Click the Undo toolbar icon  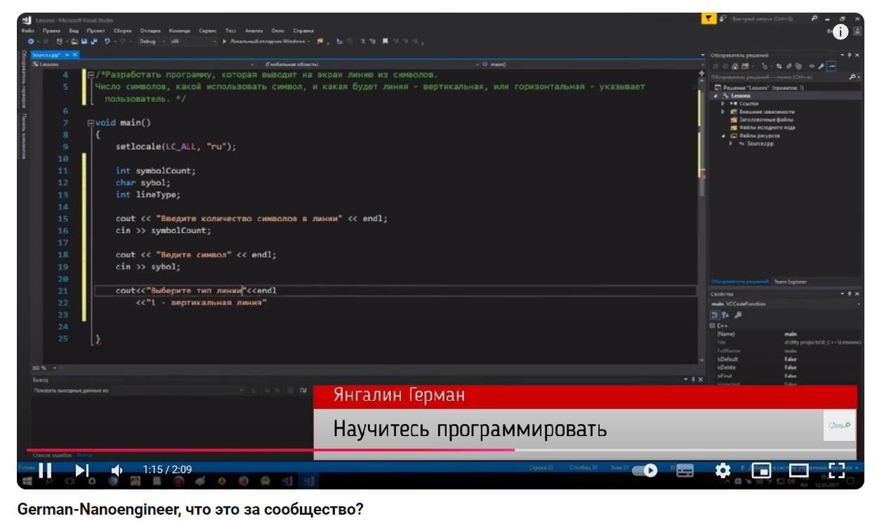(x=107, y=41)
